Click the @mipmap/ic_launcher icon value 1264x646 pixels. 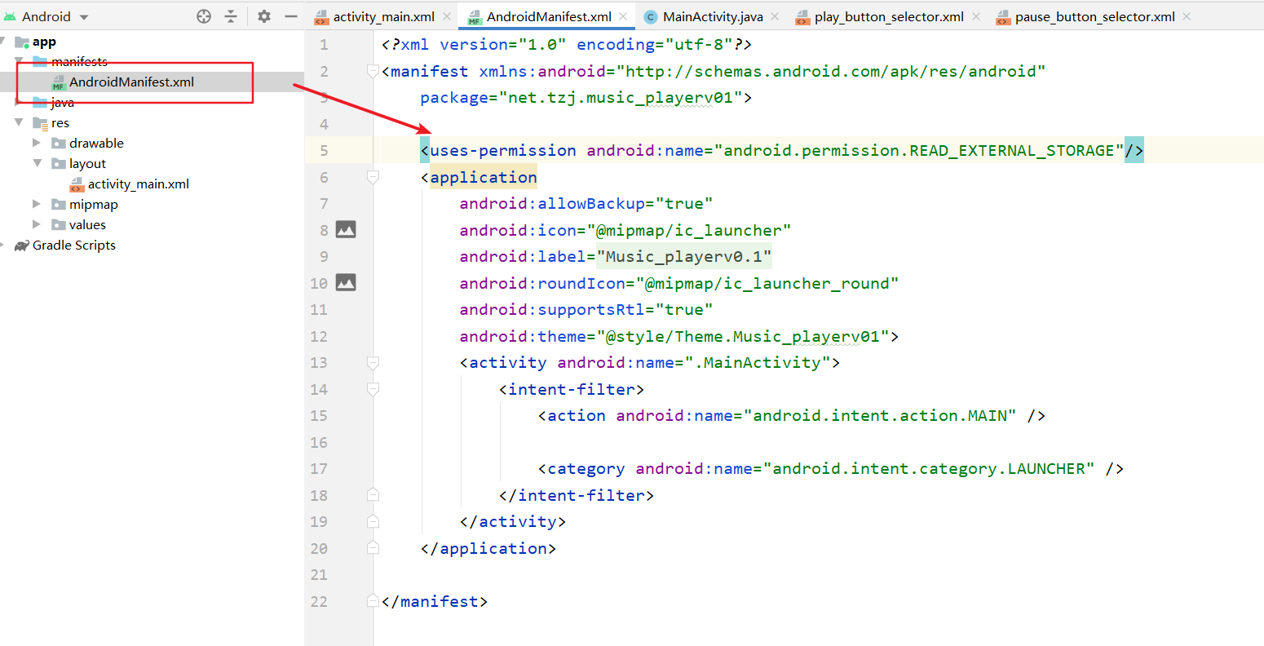click(689, 231)
